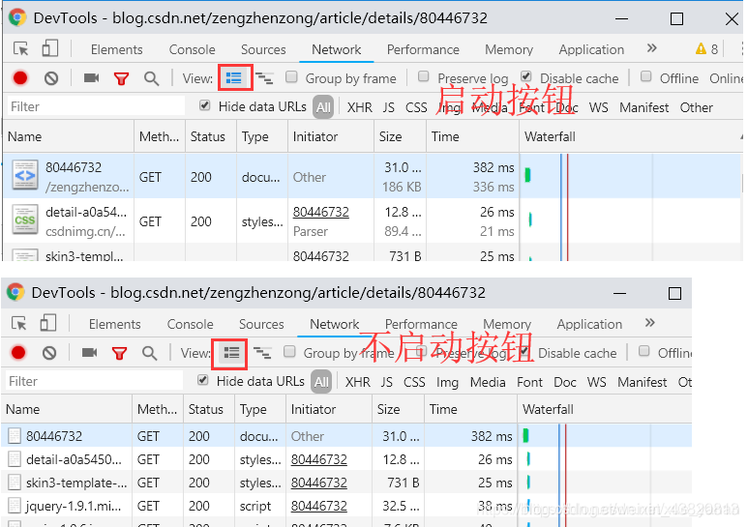Image resolution: width=748 pixels, height=527 pixels.
Task: Click large request rows view icon in bottom window
Action: tap(232, 353)
